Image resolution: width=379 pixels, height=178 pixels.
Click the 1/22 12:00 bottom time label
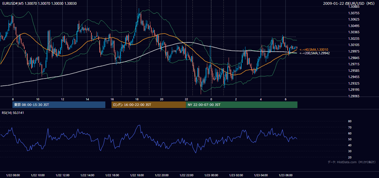point(63,175)
